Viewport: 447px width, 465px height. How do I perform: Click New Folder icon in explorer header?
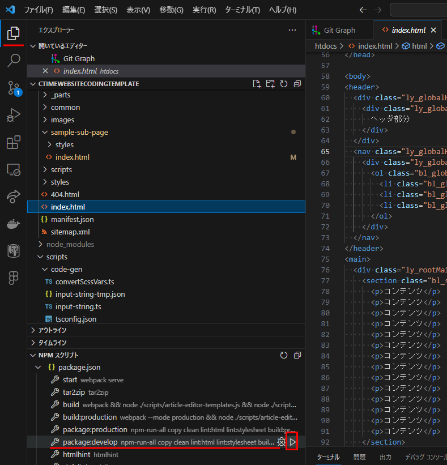pos(270,84)
